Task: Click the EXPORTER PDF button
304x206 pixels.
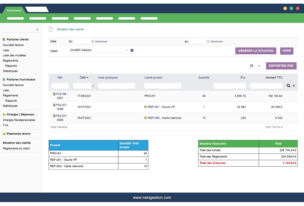Action: [281, 66]
